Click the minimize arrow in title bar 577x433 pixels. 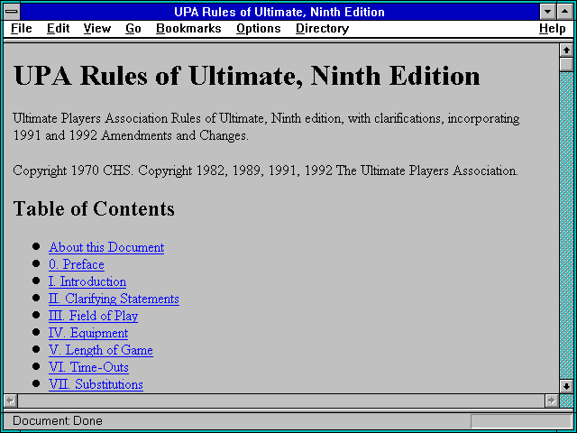(x=548, y=12)
